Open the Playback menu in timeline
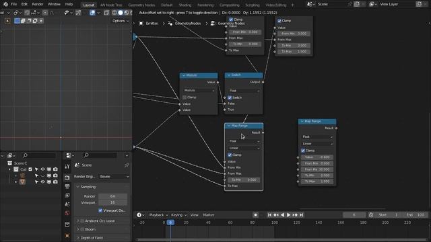 [158, 215]
